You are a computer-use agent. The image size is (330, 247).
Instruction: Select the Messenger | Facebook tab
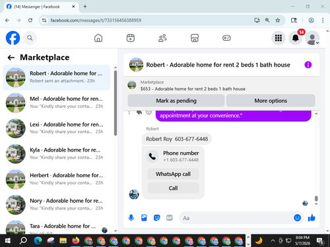point(41,7)
